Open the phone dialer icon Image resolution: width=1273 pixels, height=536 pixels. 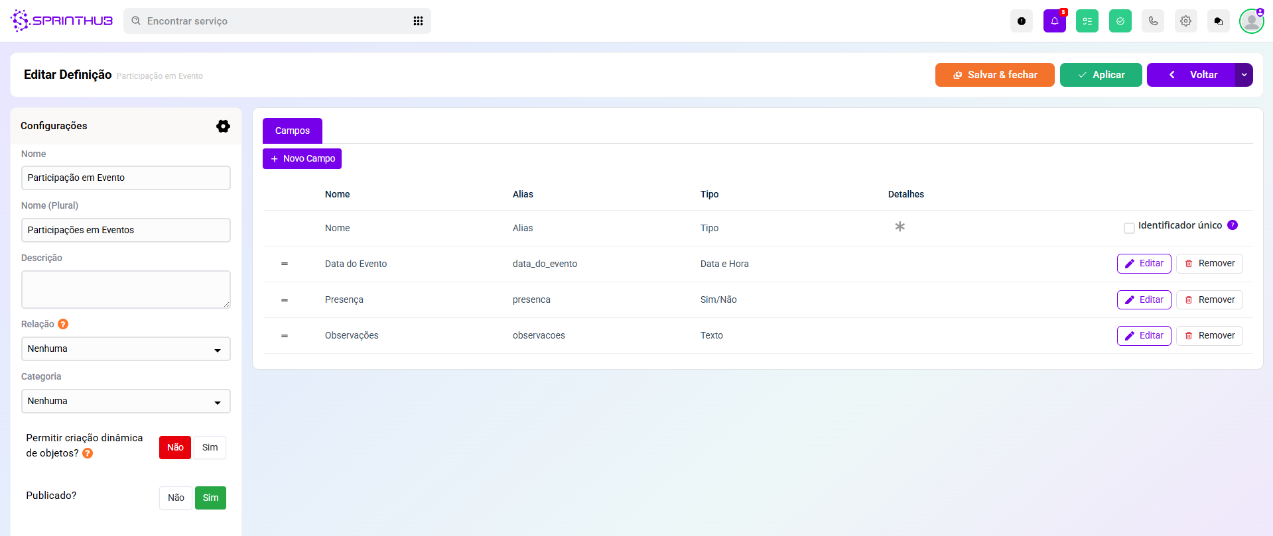point(1153,21)
